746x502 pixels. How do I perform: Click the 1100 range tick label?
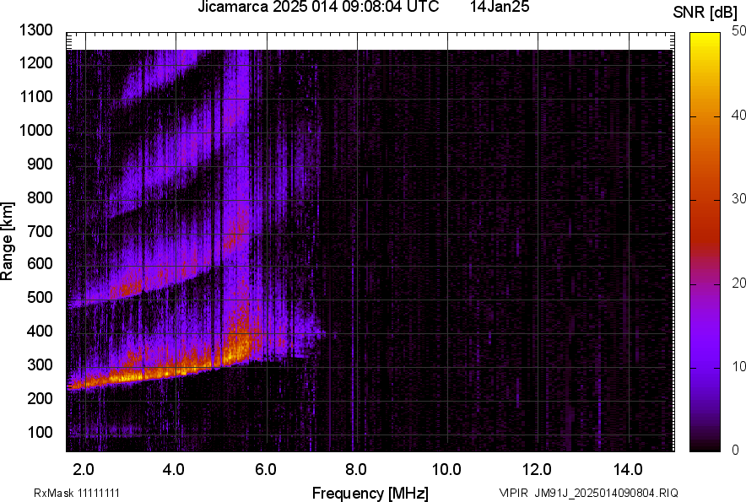tap(35, 96)
